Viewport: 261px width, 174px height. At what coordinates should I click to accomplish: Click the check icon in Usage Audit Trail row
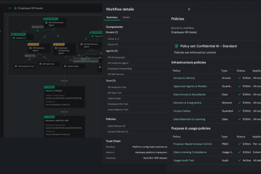coord(239,160)
